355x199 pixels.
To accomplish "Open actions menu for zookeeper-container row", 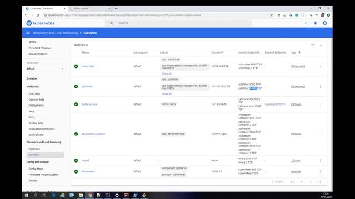I will pyautogui.click(x=321, y=134).
